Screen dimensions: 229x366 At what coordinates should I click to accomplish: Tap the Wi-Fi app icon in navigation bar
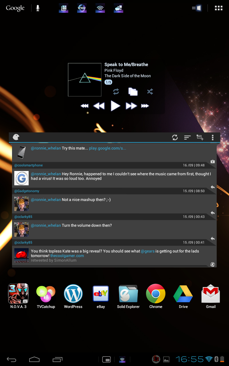[x=122, y=359]
